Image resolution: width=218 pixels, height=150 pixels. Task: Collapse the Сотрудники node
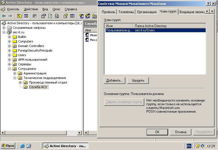pos(9,69)
